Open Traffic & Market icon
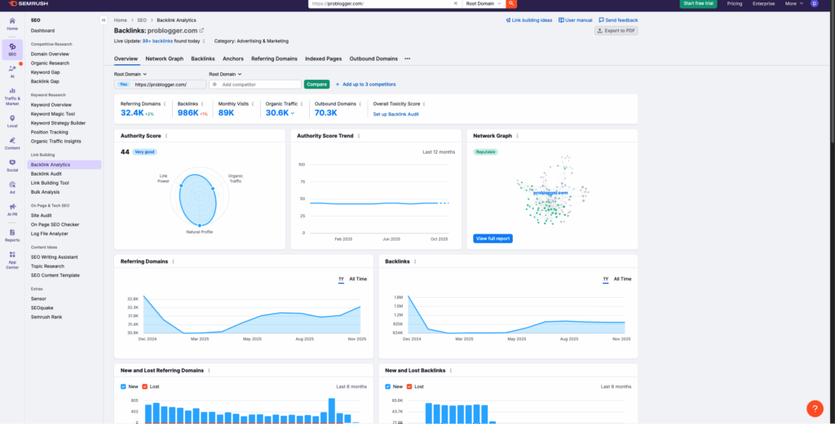The height and width of the screenshot is (424, 835). (x=12, y=96)
